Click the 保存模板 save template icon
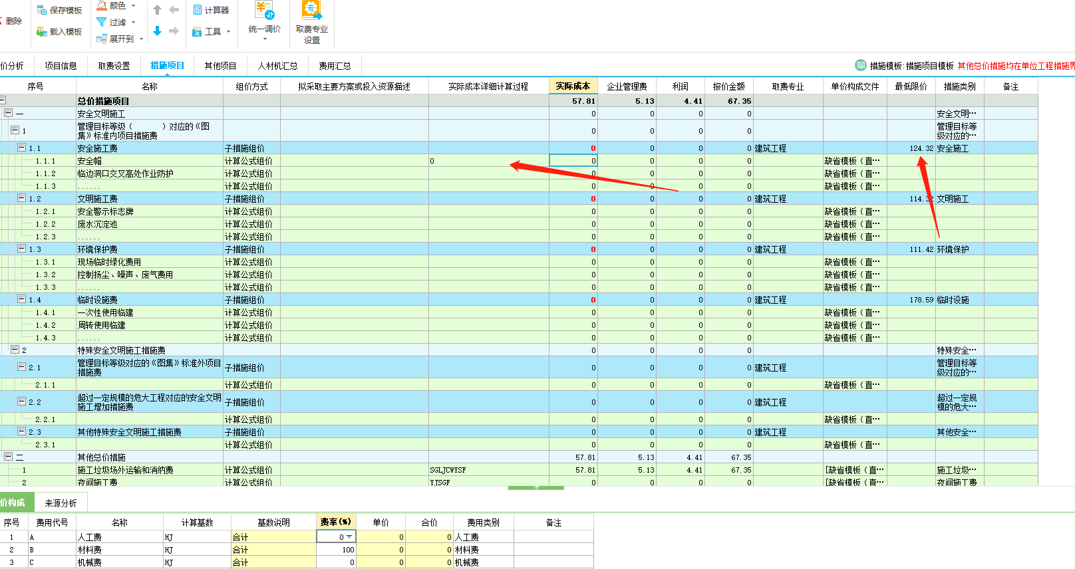Image resolution: width=1075 pixels, height=569 pixels. pyautogui.click(x=42, y=10)
